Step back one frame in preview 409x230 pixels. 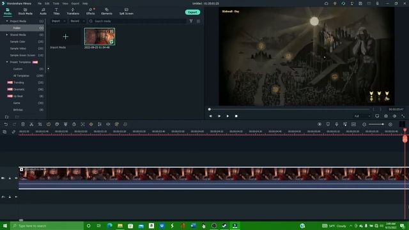click(x=211, y=116)
